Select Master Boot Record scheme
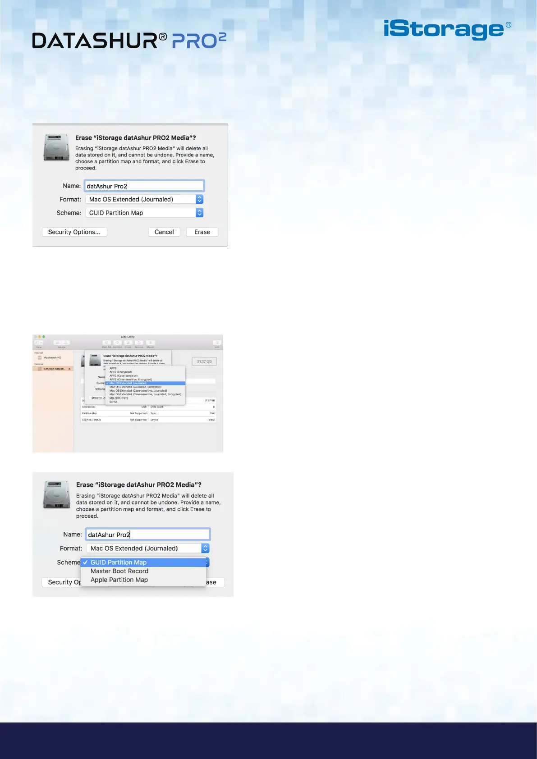 tap(143, 571)
